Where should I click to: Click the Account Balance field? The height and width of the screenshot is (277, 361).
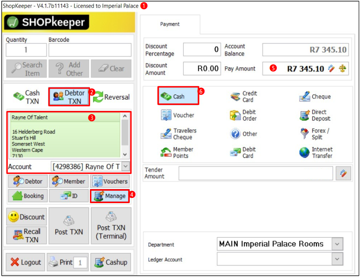coord(305,49)
